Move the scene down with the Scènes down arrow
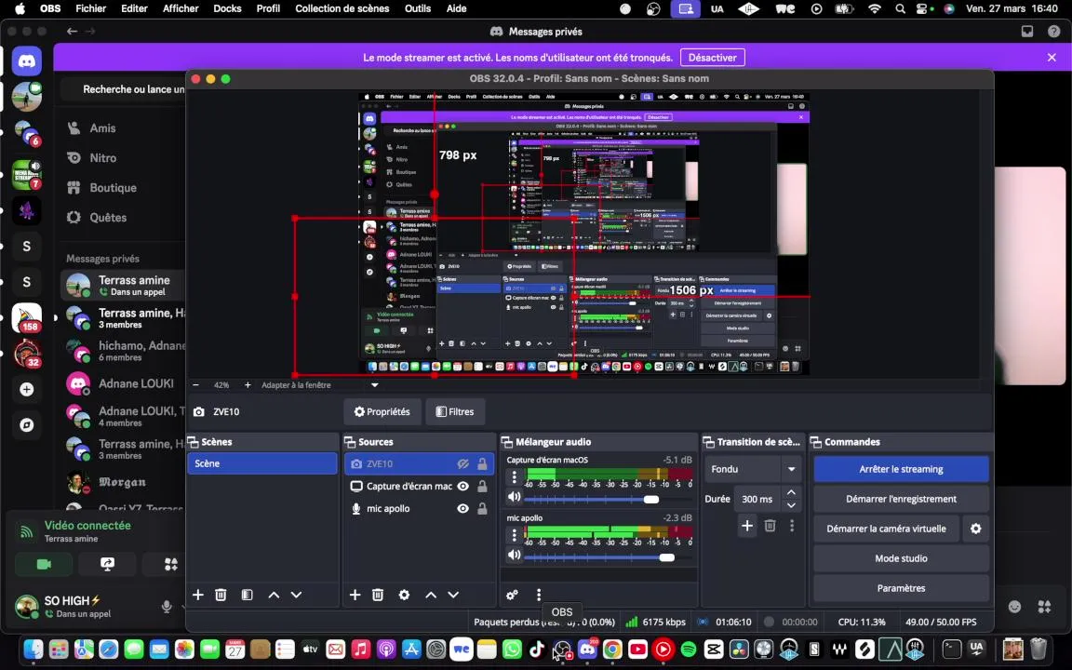 [x=296, y=595]
